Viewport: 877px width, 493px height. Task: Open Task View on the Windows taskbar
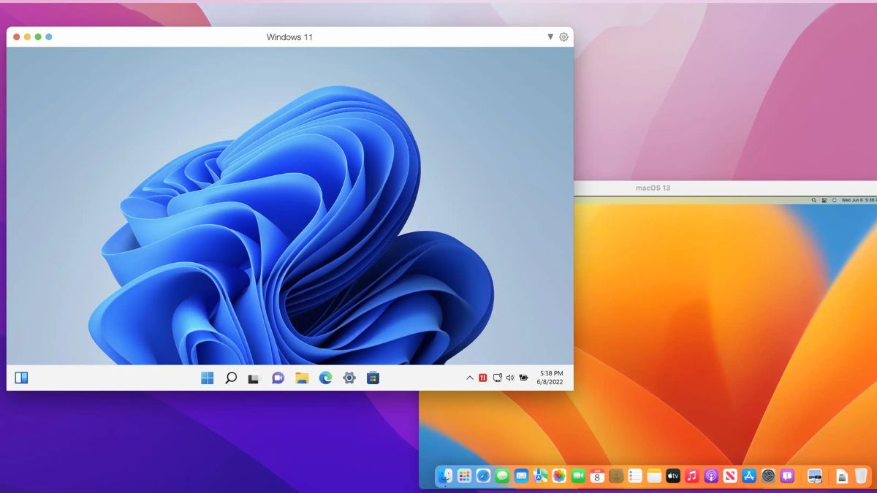click(254, 378)
